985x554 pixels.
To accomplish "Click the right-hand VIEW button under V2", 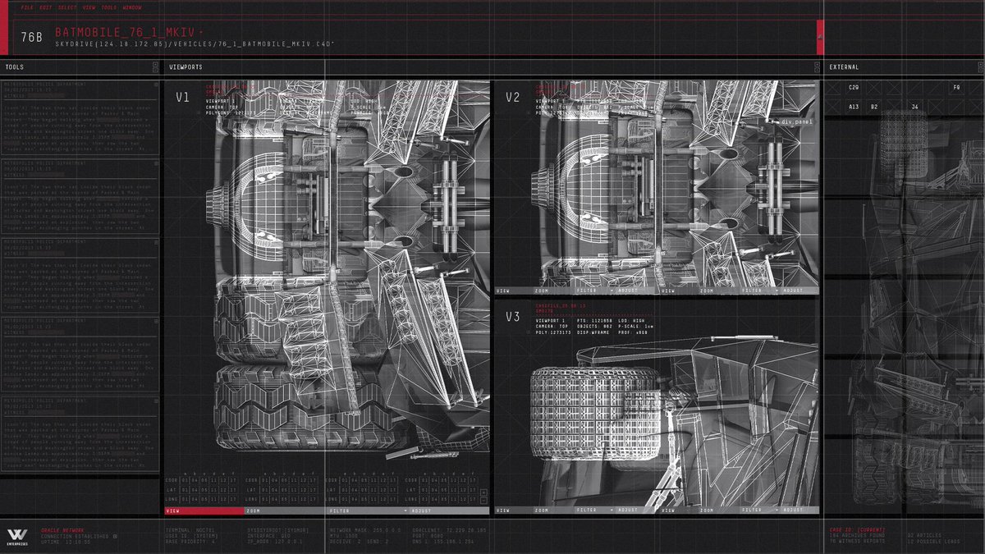I will 679,291.
